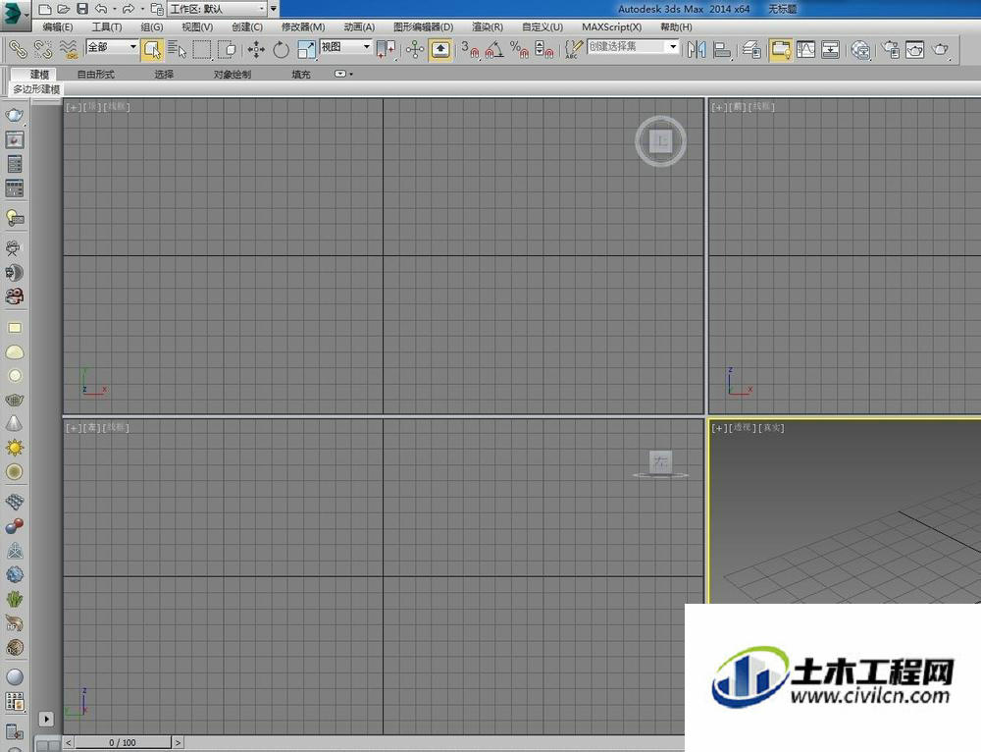This screenshot has width=981, height=752.
Task: Open the Material Editor
Action: click(861, 49)
